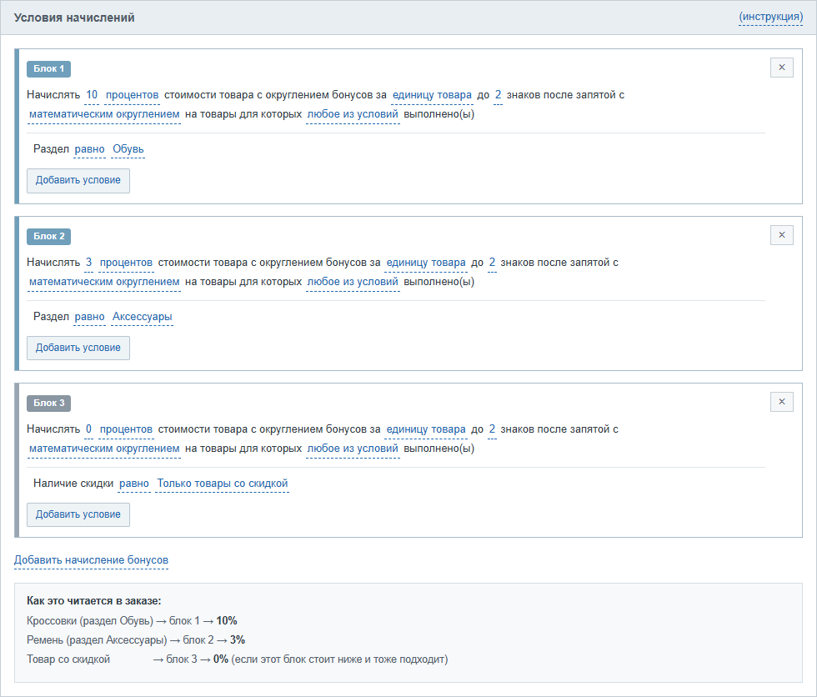Edit decimal places value 2 in Блок 3
Screen dimensions: 817x697
[492, 429]
